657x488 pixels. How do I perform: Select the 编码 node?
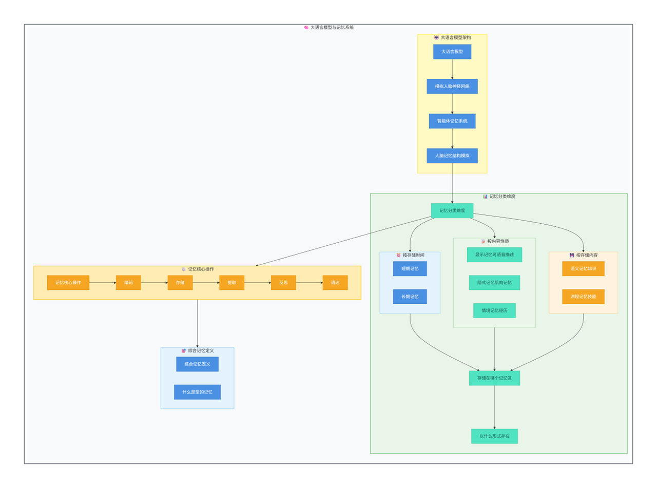coord(128,283)
